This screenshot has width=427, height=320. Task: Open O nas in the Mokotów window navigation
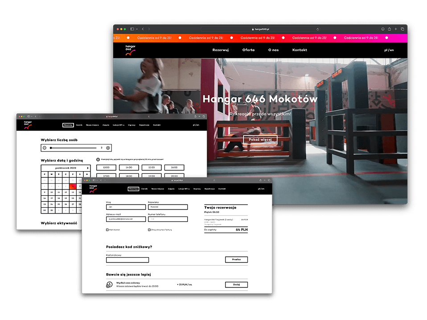coord(273,50)
